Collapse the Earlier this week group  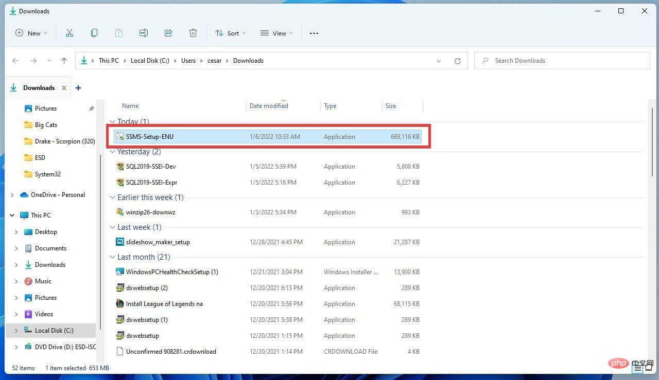tap(112, 197)
